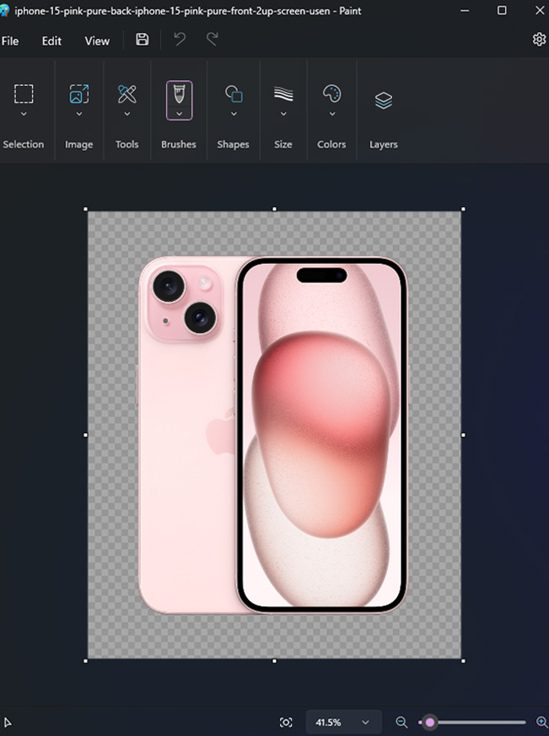Expand the Shapes dropdown chevron

tap(234, 114)
